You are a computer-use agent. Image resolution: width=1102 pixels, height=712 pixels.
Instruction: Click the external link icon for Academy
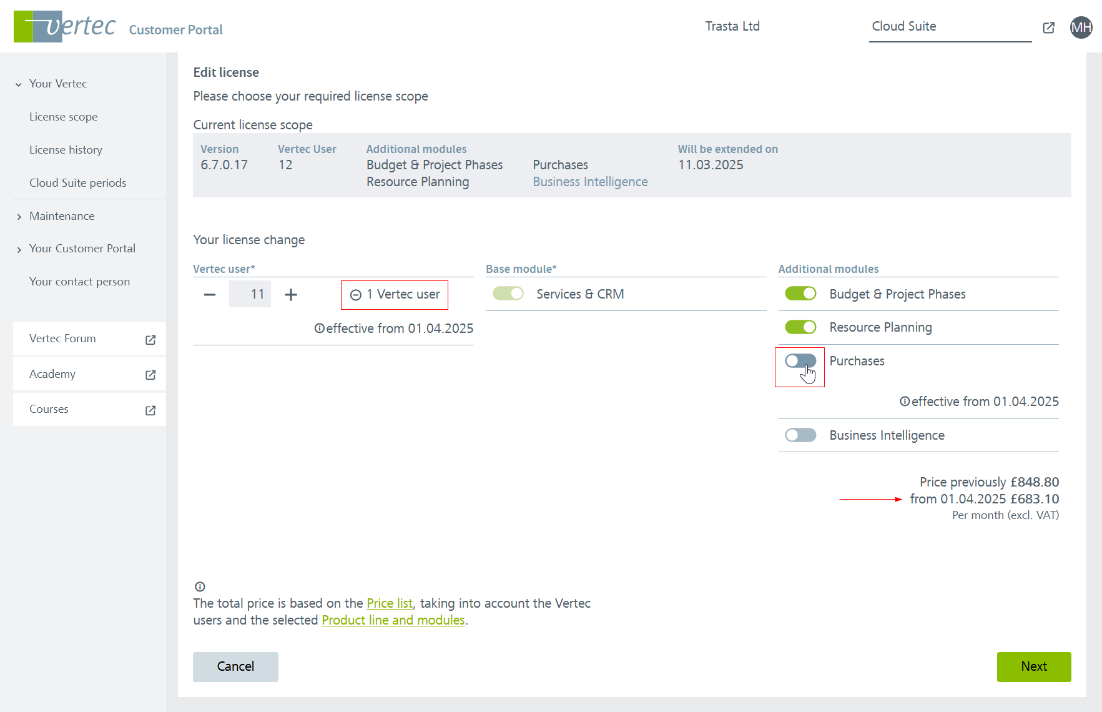click(x=150, y=375)
